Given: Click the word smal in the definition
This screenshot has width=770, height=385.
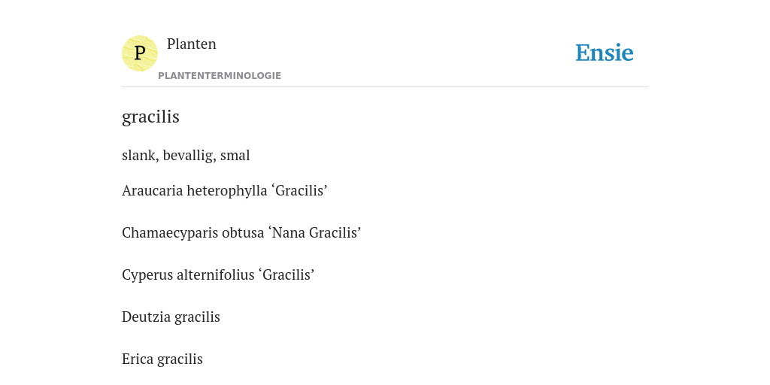Looking at the screenshot, I should (235, 155).
